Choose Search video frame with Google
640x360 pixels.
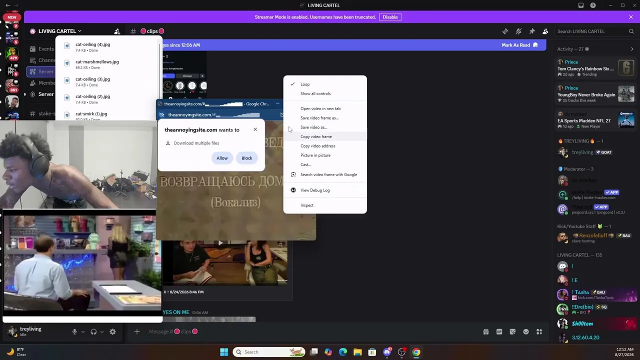click(325, 174)
